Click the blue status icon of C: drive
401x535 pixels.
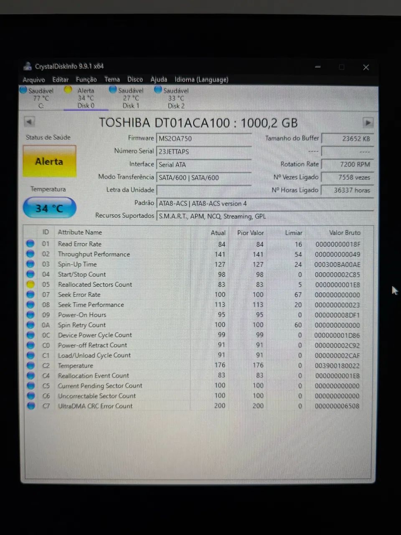click(x=23, y=90)
